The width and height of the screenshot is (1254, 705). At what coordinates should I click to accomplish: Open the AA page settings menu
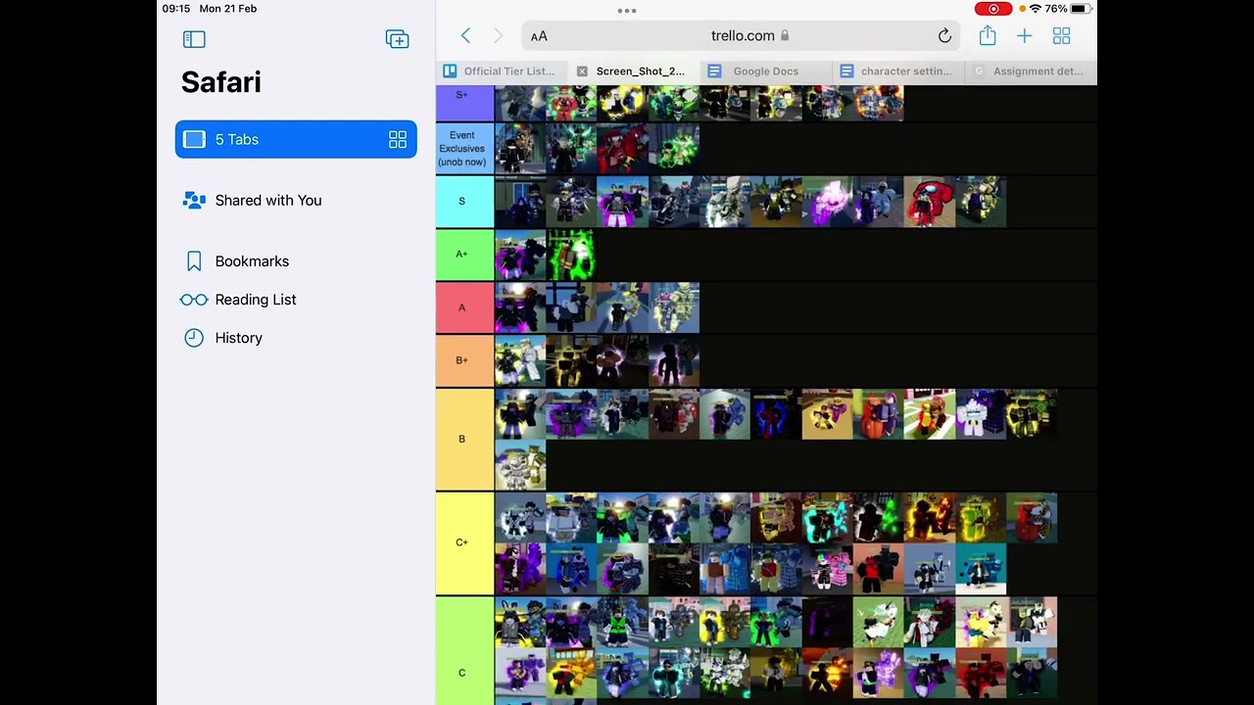pyautogui.click(x=539, y=36)
